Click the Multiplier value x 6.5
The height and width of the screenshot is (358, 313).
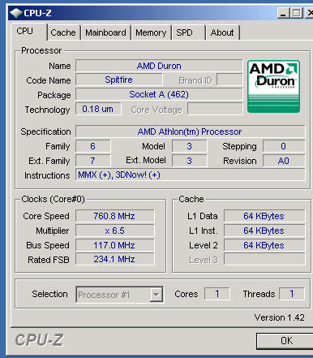point(114,231)
